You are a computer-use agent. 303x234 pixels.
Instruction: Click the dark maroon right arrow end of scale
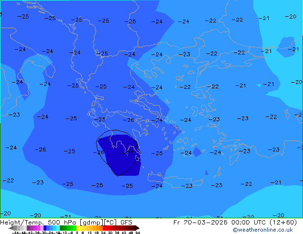coord(138,228)
